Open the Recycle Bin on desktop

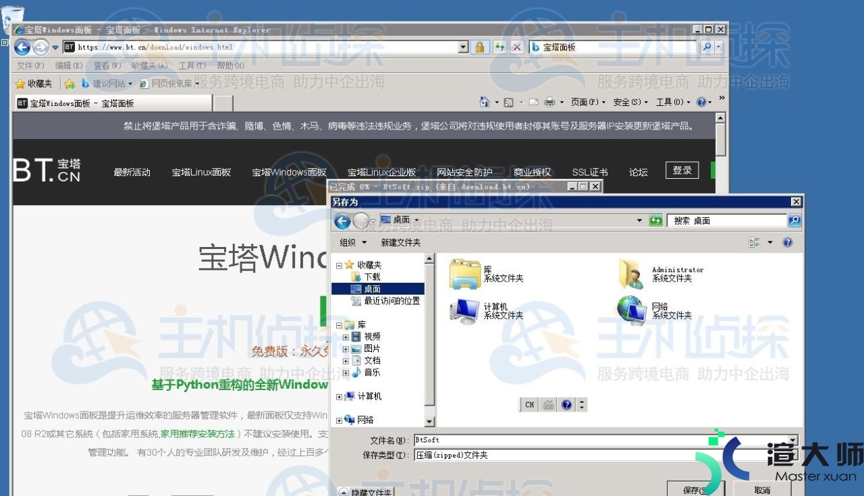13,19
